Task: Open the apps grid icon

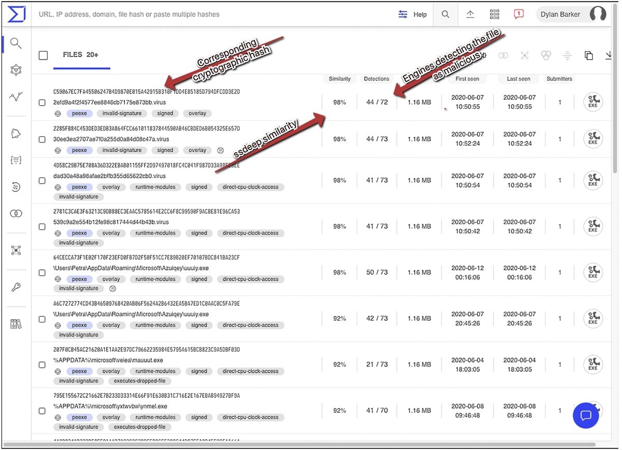Action: (494, 14)
